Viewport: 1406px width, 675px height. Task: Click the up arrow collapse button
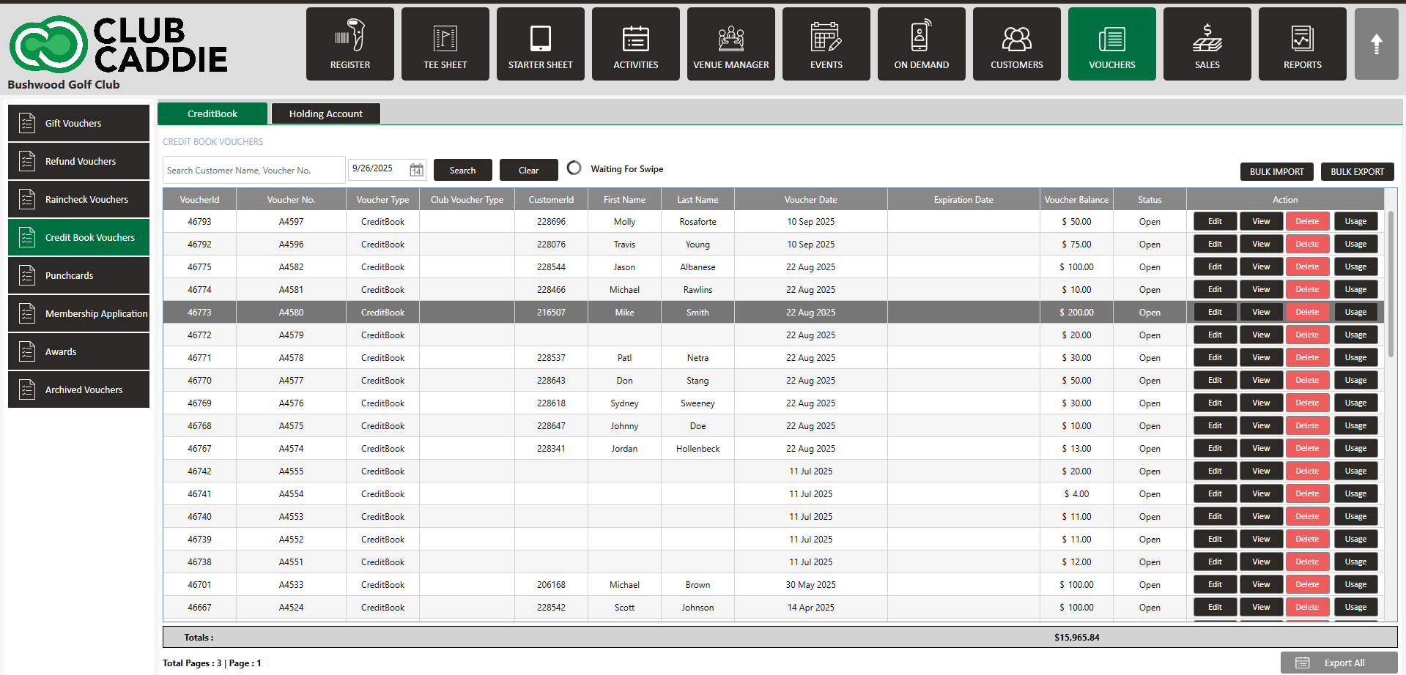(1376, 44)
